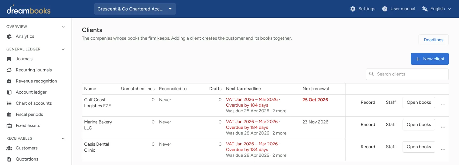Click the Deadlines button

point(433,40)
